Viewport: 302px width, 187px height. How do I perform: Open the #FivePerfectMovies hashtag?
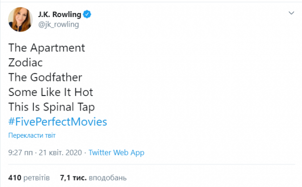click(x=57, y=122)
